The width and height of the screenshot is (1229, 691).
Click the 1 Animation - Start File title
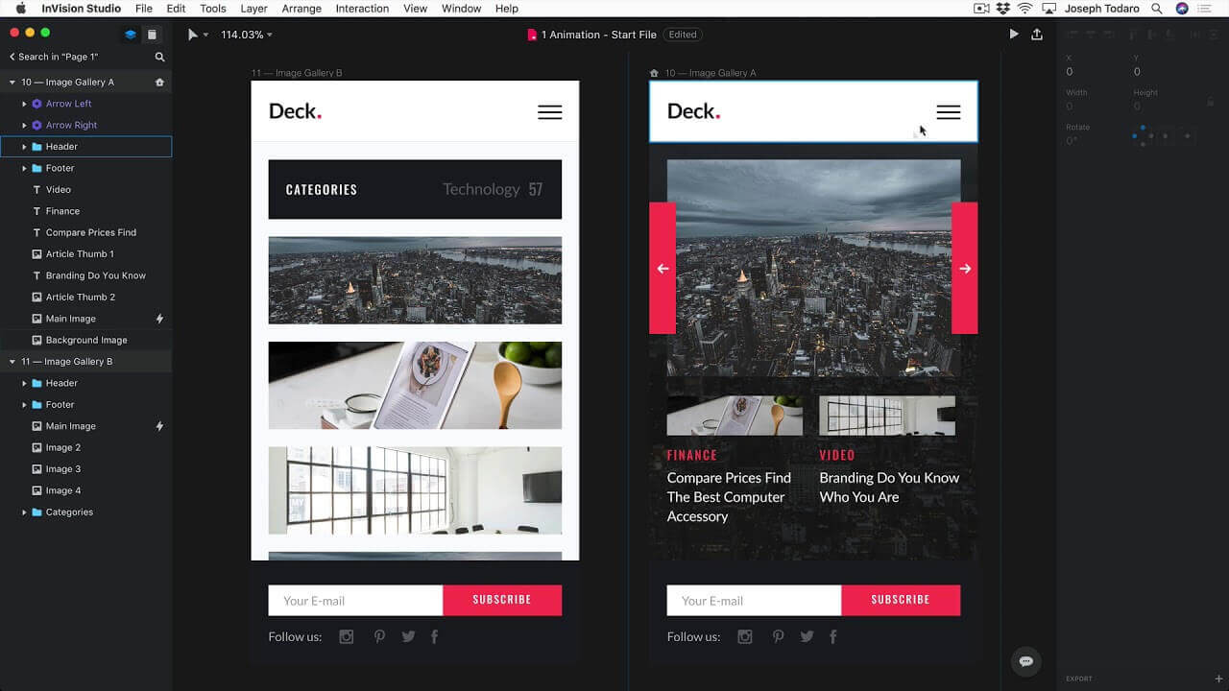pyautogui.click(x=599, y=35)
